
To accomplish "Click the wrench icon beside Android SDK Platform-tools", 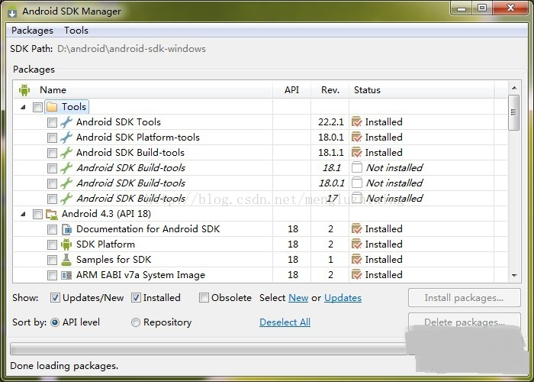I will pos(66,138).
